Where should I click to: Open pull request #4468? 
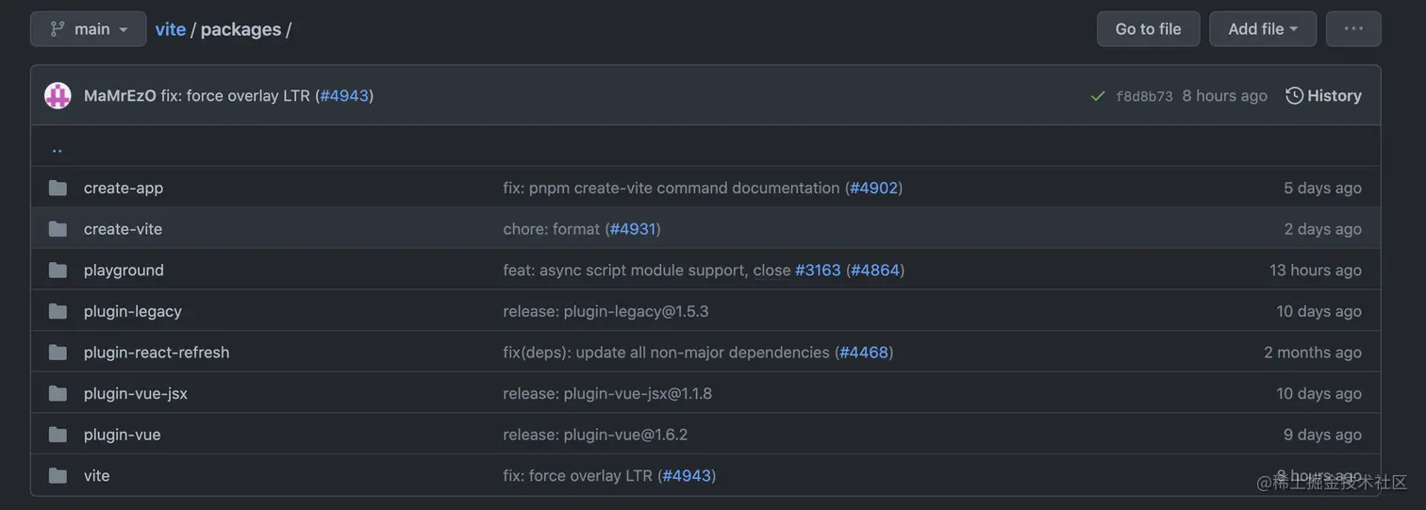click(864, 353)
